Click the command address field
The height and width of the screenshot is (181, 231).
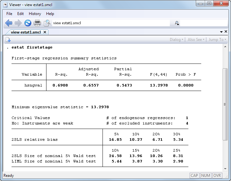[111, 23]
